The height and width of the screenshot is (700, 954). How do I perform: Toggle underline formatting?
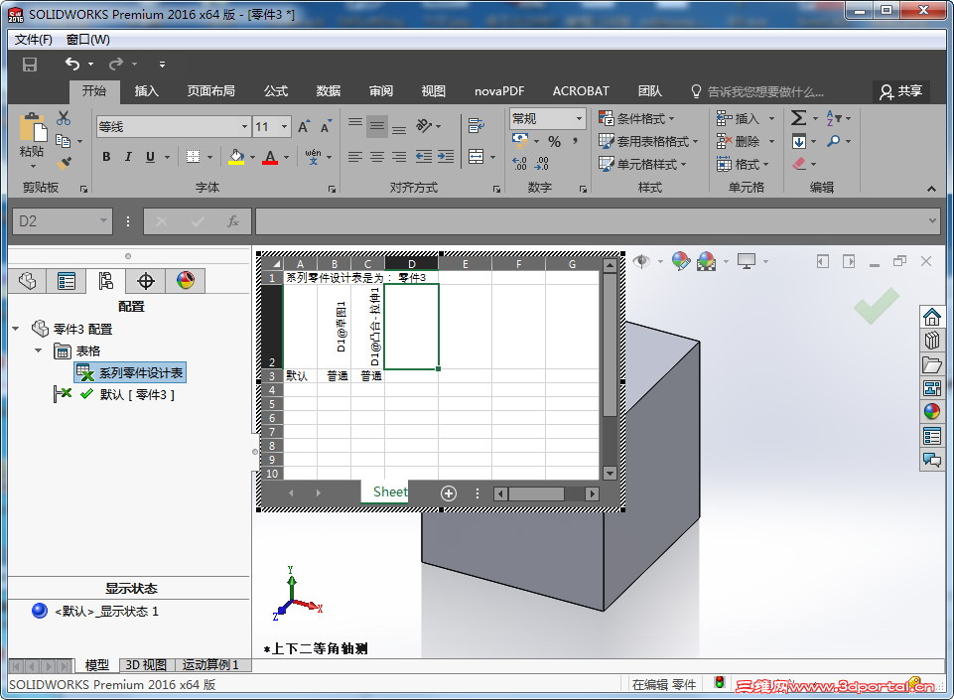point(150,157)
